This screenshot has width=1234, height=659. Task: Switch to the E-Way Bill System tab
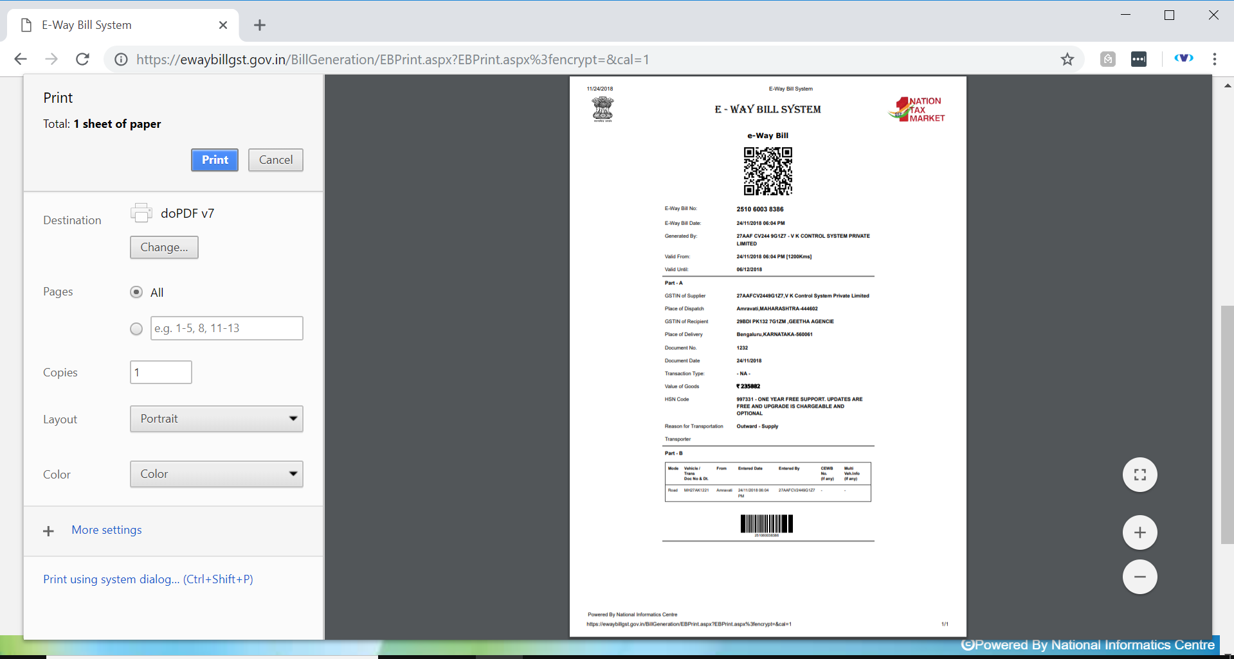pyautogui.click(x=116, y=25)
